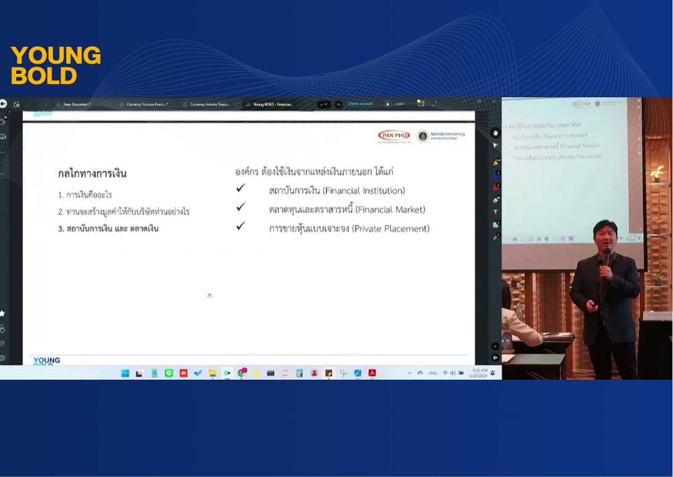Open File Explorer from taskbar
Viewport: 673px width, 477px height.
[x=212, y=373]
